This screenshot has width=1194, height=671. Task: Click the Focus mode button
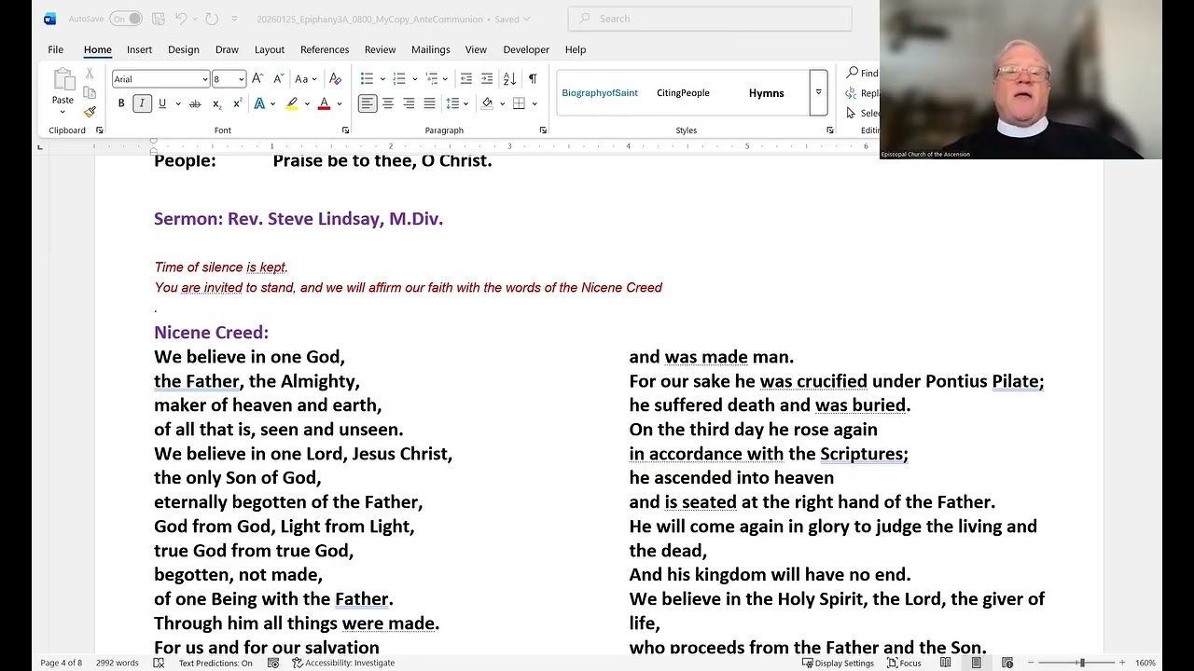pyautogui.click(x=904, y=663)
